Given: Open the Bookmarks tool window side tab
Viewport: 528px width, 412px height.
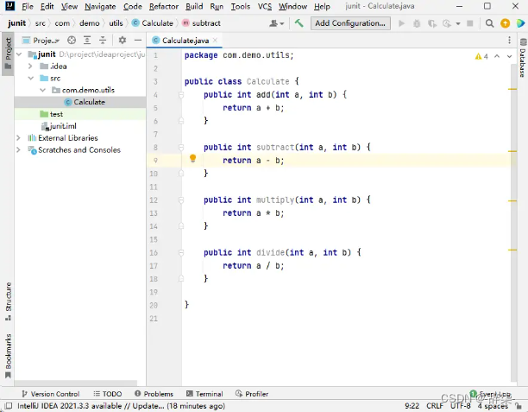Looking at the screenshot, I should pyautogui.click(x=8, y=356).
